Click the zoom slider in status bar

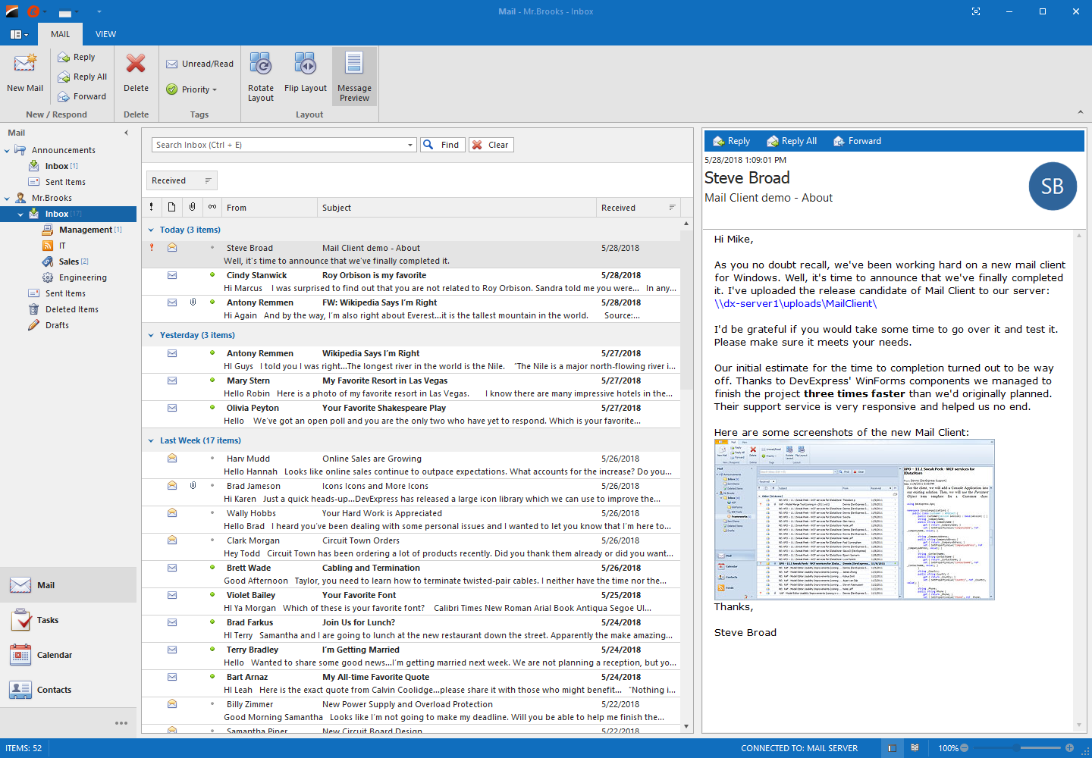click(1016, 748)
